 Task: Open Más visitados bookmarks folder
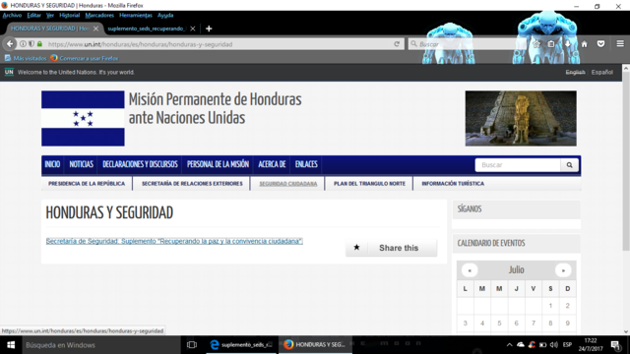(26, 58)
